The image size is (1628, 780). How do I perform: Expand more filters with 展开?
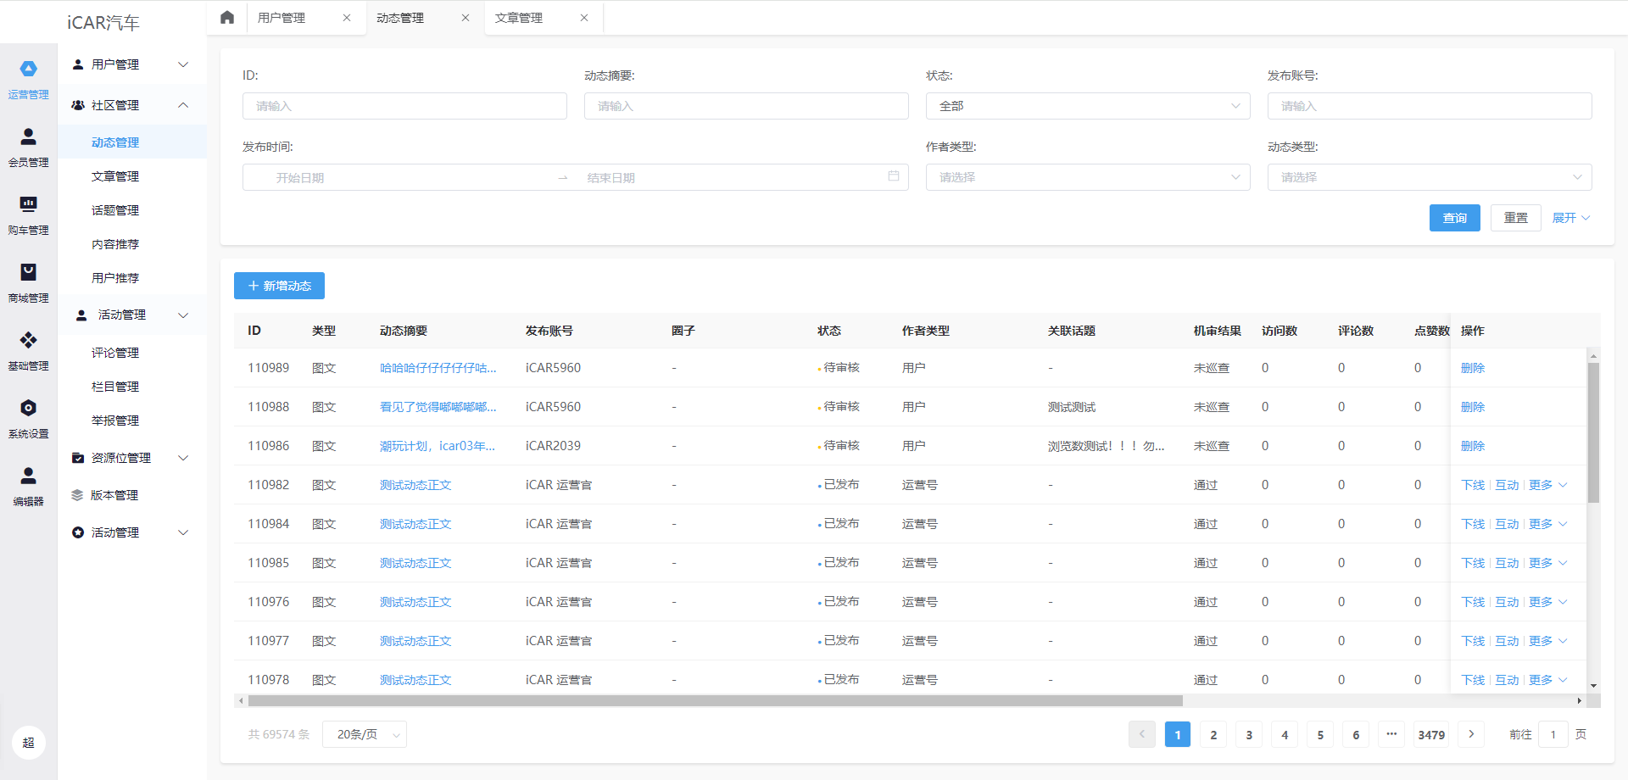(1571, 218)
